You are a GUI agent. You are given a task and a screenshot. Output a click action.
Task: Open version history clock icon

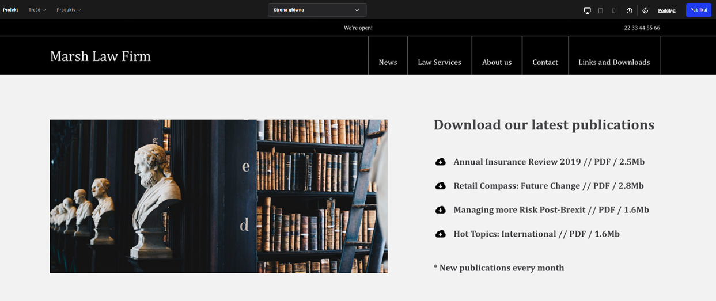click(x=629, y=10)
